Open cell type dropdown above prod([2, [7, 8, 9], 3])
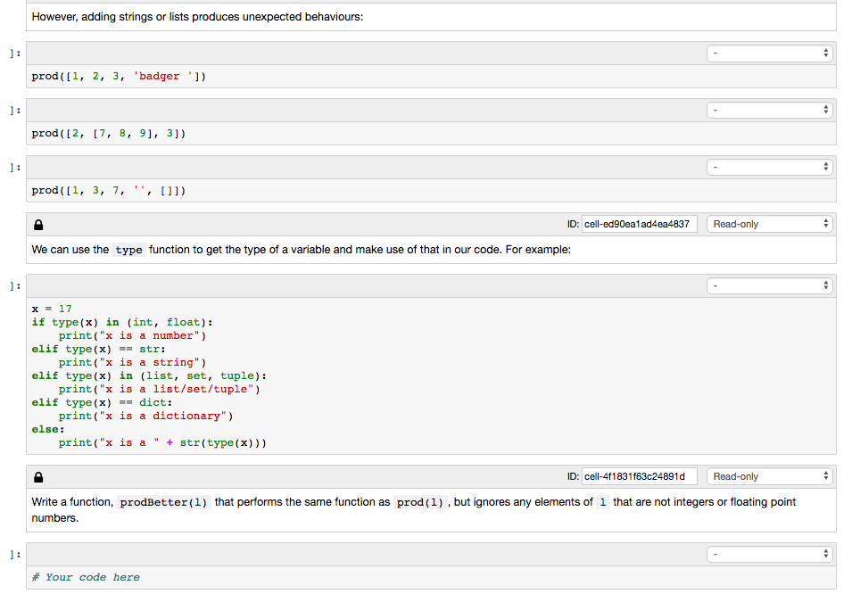Image resolution: width=852 pixels, height=594 pixels. tap(769, 110)
